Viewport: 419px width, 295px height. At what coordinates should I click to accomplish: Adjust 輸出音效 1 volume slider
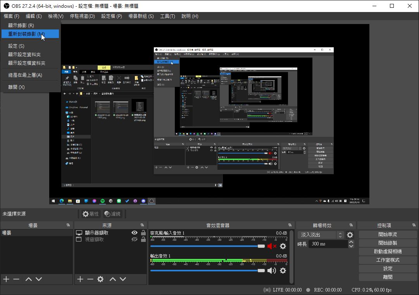[x=207, y=271]
